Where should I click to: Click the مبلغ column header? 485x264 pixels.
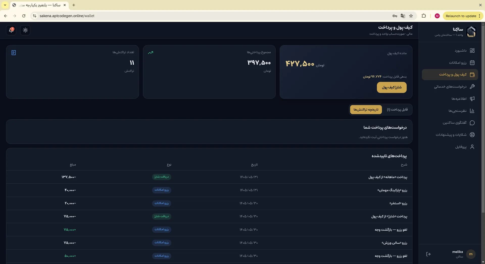pos(73,165)
